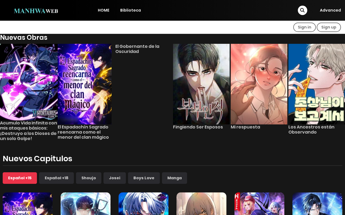
Task: Click the Mi respuesta title text
Action: pyautogui.click(x=245, y=127)
